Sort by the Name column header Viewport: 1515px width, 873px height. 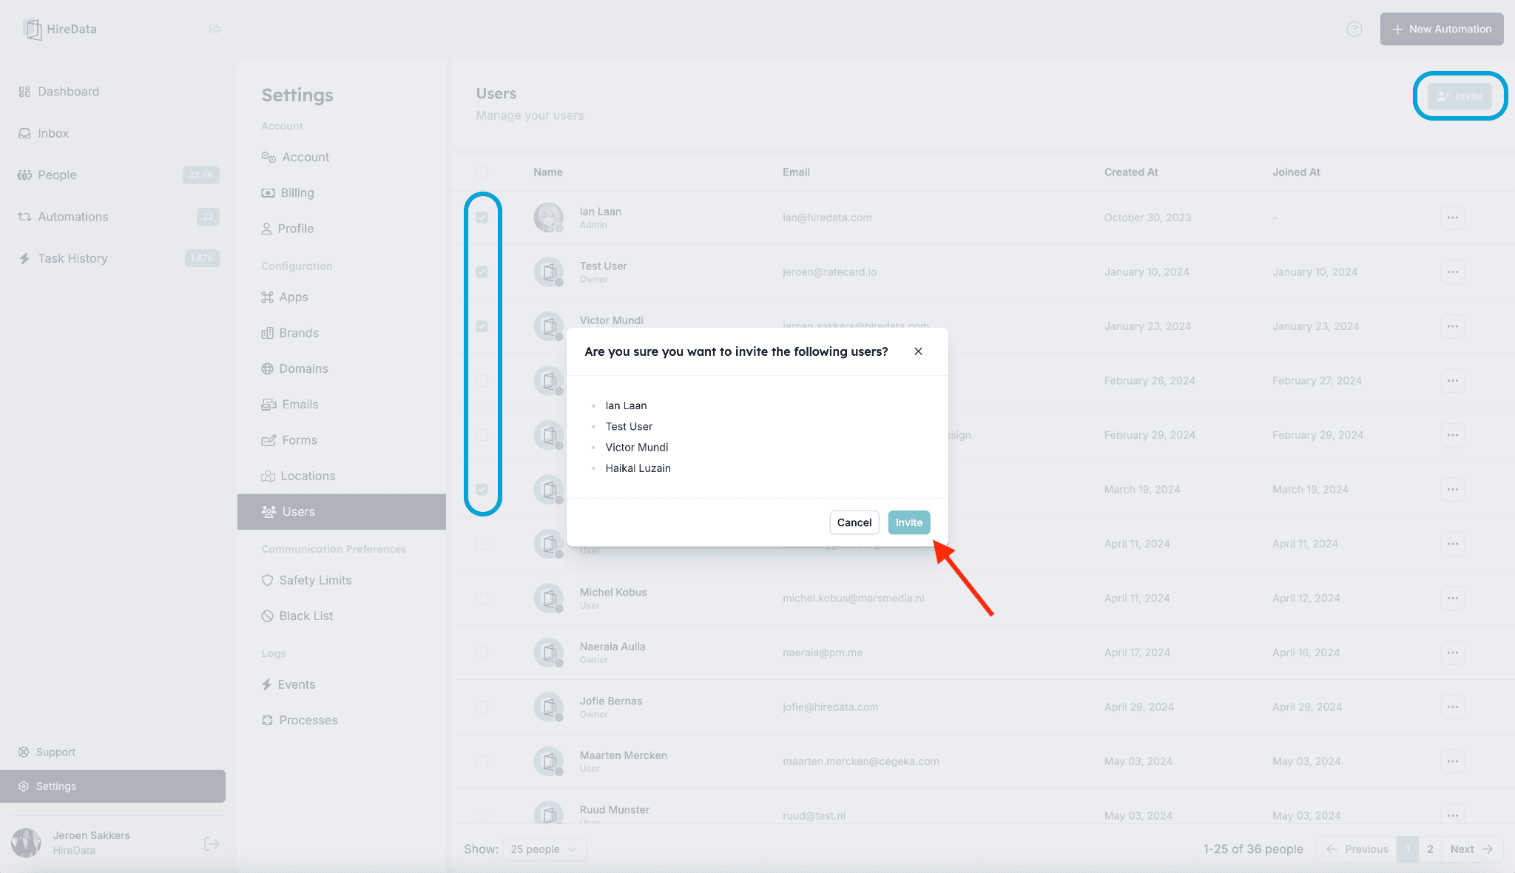pyautogui.click(x=548, y=172)
